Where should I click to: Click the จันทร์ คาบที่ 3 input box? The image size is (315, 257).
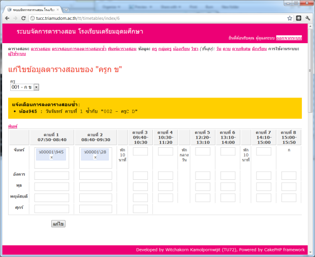(140, 151)
